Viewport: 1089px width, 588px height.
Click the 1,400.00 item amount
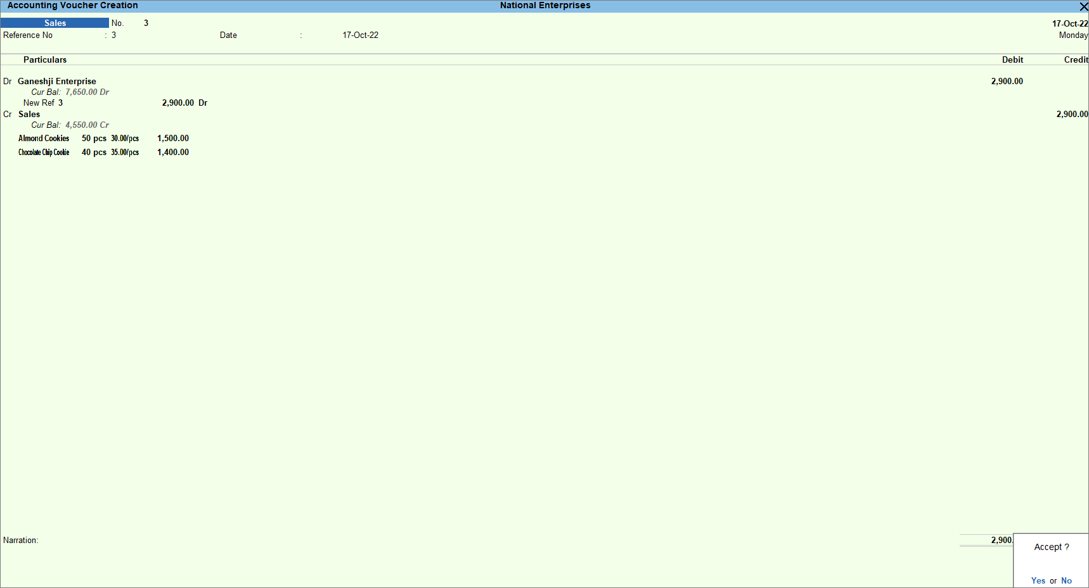tap(173, 152)
